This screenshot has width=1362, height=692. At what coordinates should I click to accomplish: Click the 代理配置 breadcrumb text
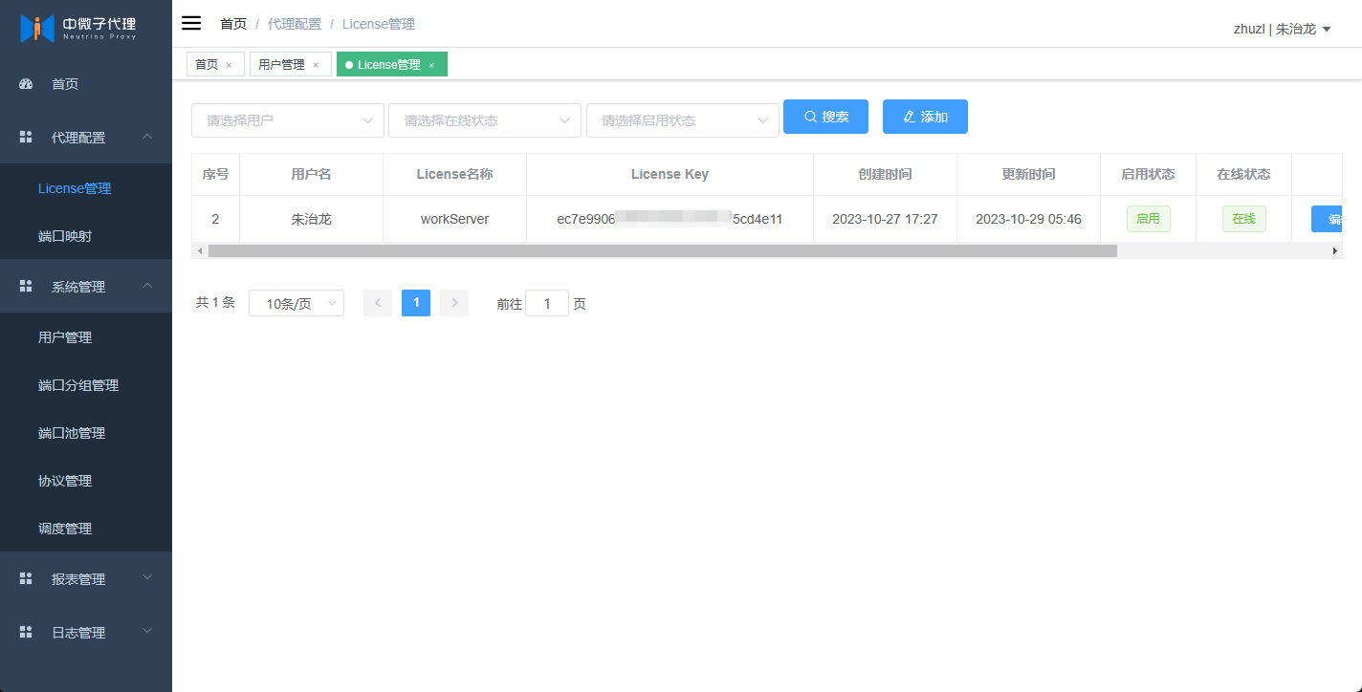click(x=295, y=24)
